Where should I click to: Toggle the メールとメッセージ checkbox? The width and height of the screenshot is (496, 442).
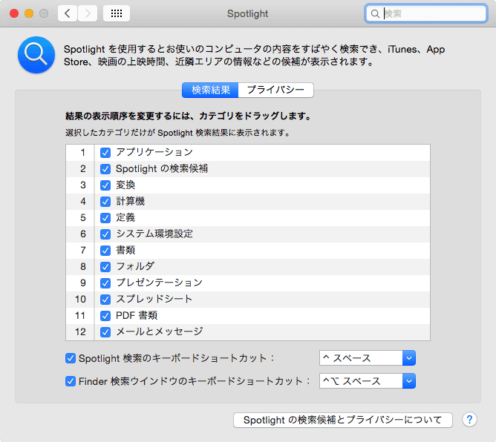pyautogui.click(x=105, y=332)
